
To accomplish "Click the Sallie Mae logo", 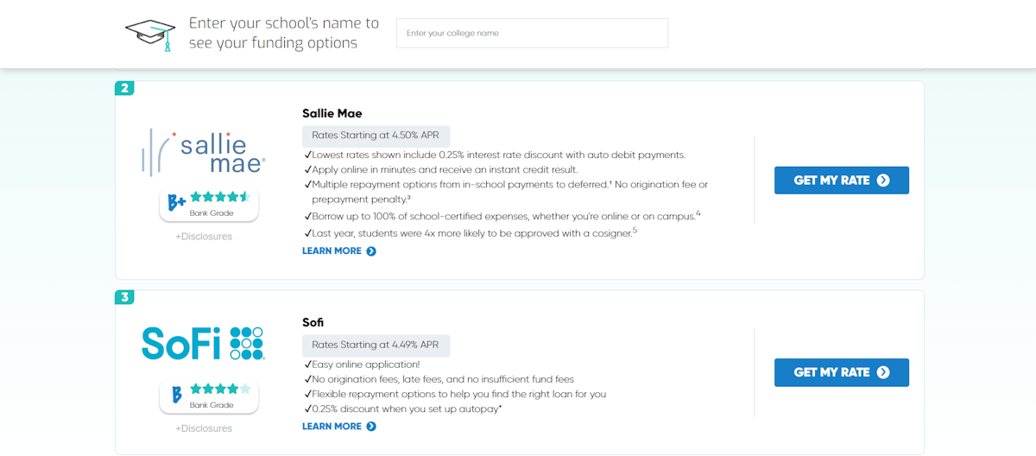I will pos(204,153).
